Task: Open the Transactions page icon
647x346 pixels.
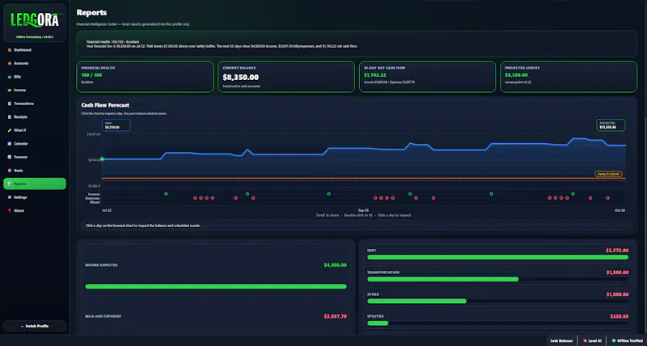Action: 10,103
